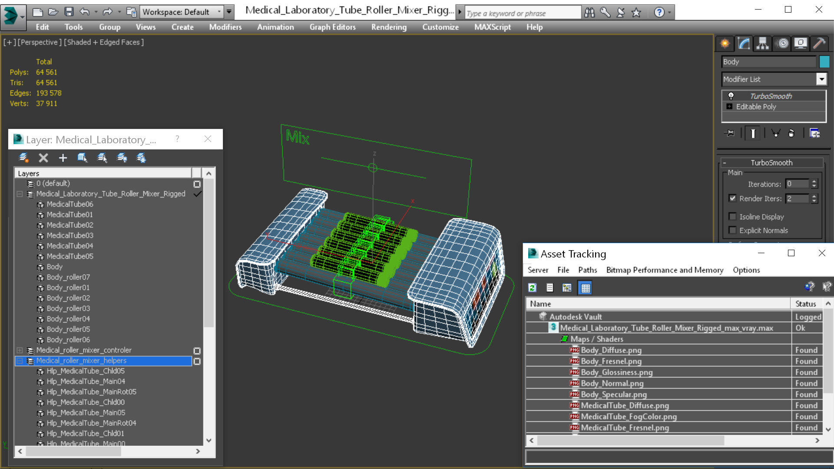The image size is (834, 469).
Task: Open the Graph Editors menu
Action: 332,27
